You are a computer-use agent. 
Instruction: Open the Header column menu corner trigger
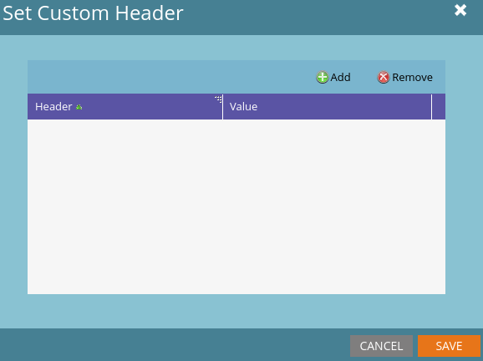tap(218, 99)
